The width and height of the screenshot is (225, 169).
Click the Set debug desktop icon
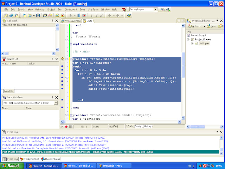tap(168, 10)
